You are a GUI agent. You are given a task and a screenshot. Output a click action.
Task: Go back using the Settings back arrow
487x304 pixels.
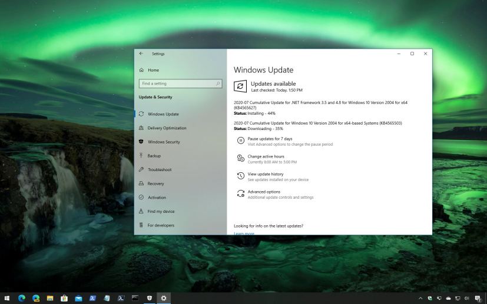tap(141, 54)
